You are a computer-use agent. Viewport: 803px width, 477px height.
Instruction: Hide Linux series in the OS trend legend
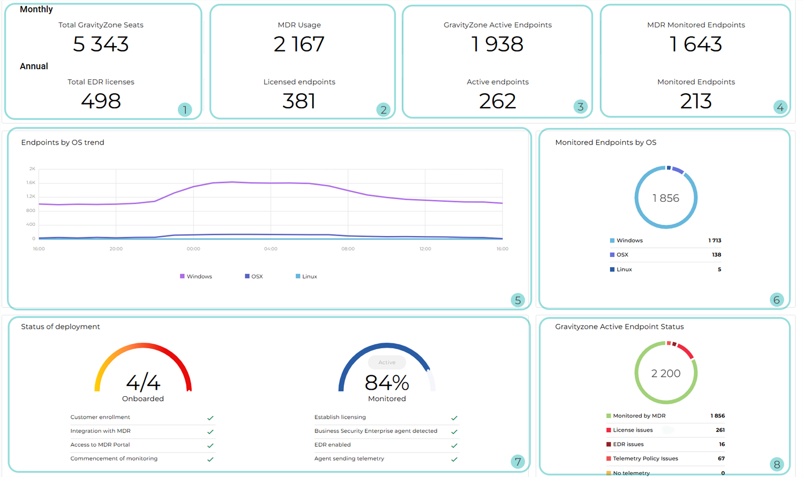click(306, 277)
